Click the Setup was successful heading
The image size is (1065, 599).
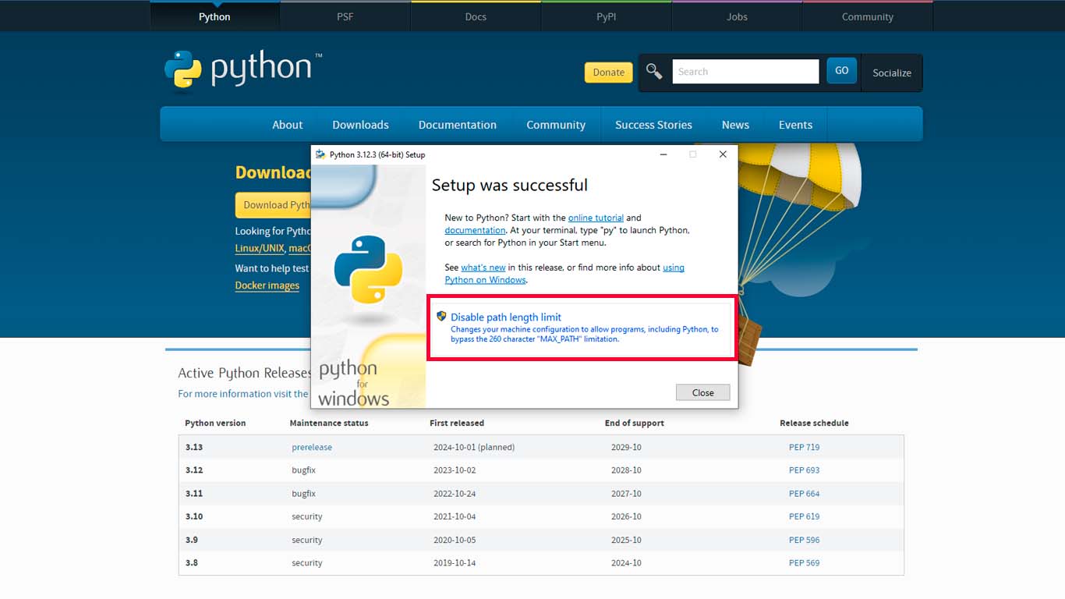click(510, 185)
